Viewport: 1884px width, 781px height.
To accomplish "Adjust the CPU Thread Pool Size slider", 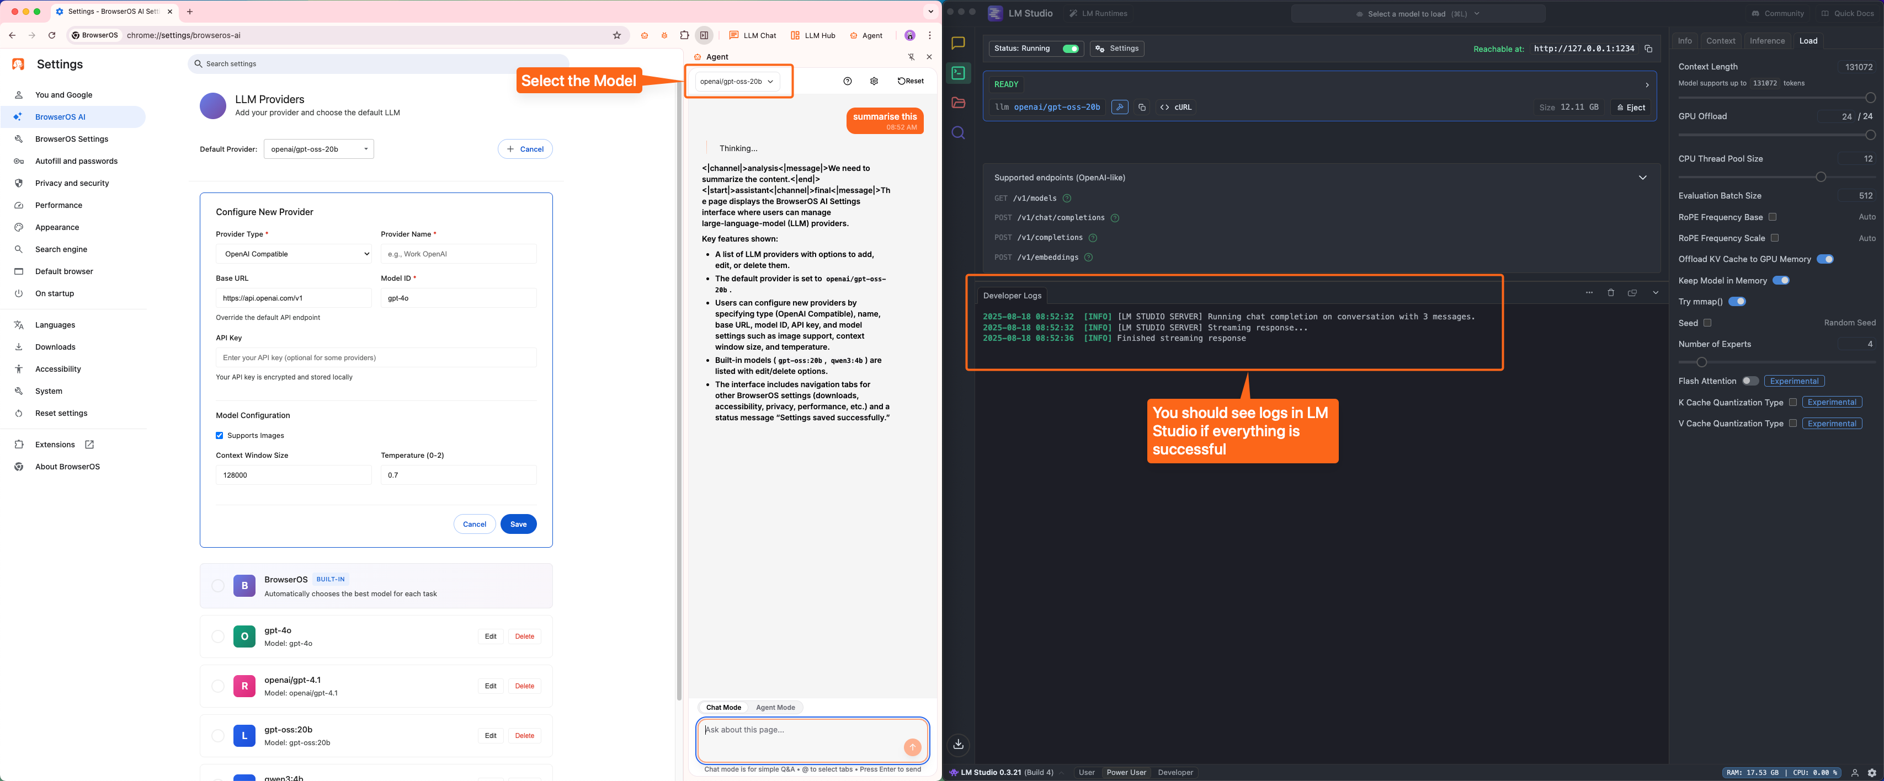I will pos(1821,177).
